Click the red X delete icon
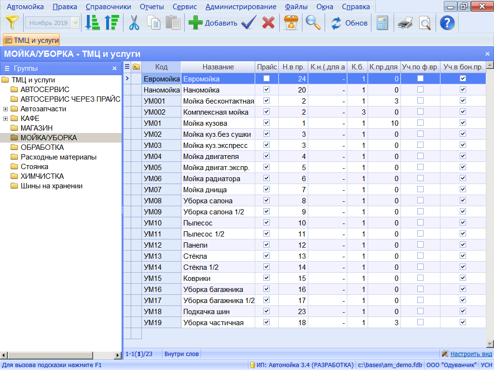The image size is (494, 370). tap(268, 23)
